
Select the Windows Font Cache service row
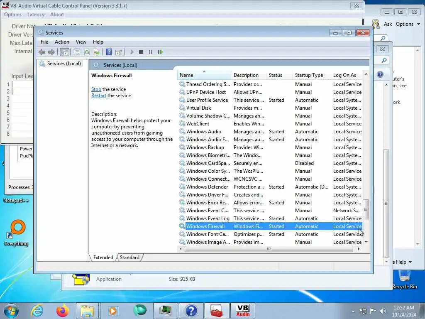click(x=270, y=234)
